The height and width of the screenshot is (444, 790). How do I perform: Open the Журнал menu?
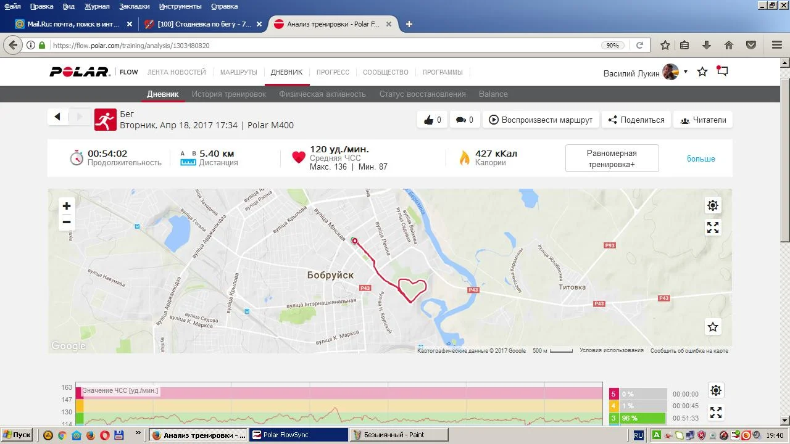[x=97, y=6]
